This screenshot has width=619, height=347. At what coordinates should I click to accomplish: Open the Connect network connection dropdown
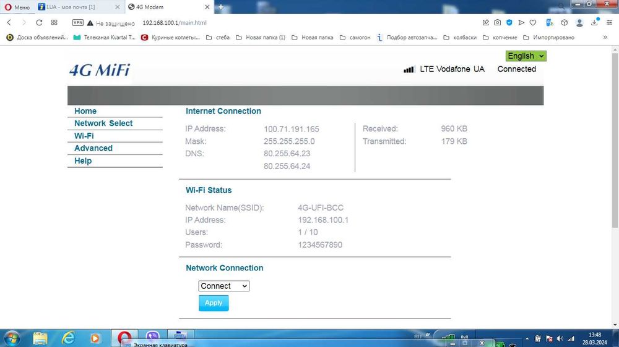(x=224, y=286)
